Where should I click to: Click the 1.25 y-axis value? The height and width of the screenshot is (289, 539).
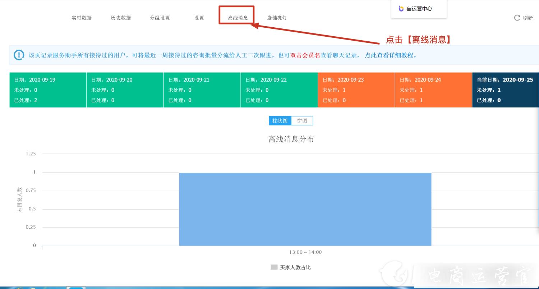coord(31,154)
